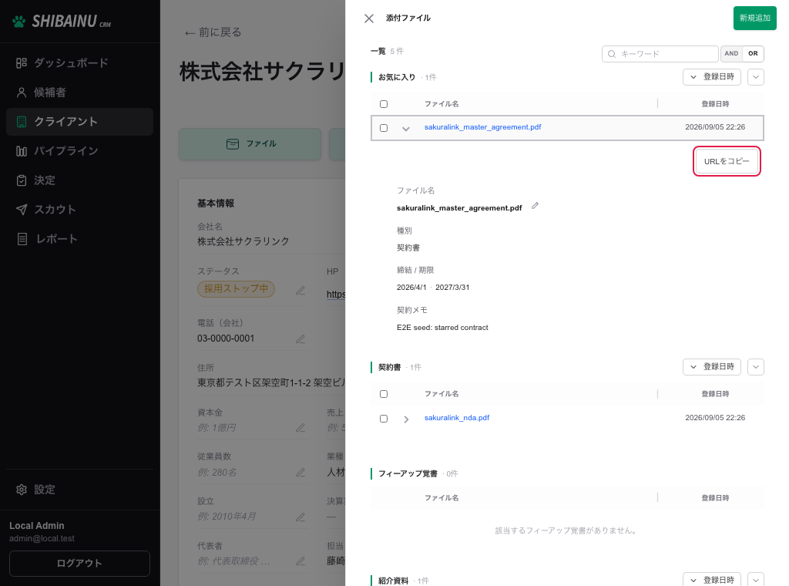Image resolution: width=789 pixels, height=586 pixels.
Task: Click ファイル名 header in フィーアップ覚書 table
Action: (x=442, y=498)
